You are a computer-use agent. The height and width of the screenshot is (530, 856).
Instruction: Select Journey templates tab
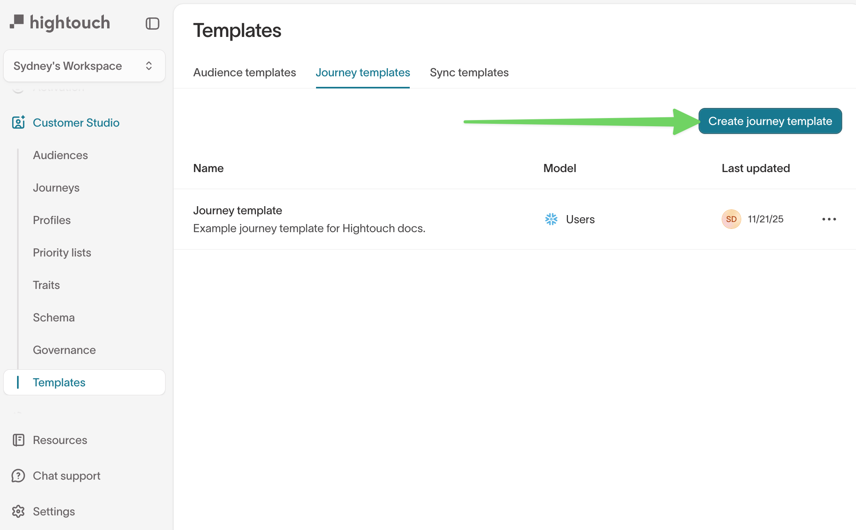pos(363,72)
